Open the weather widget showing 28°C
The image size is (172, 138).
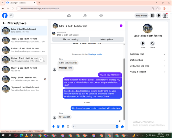[x=136, y=135]
